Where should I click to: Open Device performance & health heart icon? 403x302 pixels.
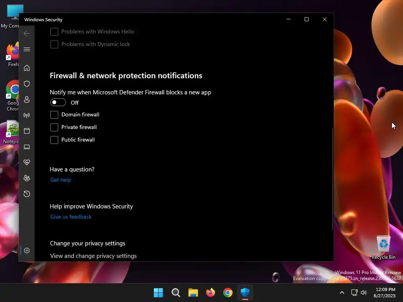[x=27, y=162]
